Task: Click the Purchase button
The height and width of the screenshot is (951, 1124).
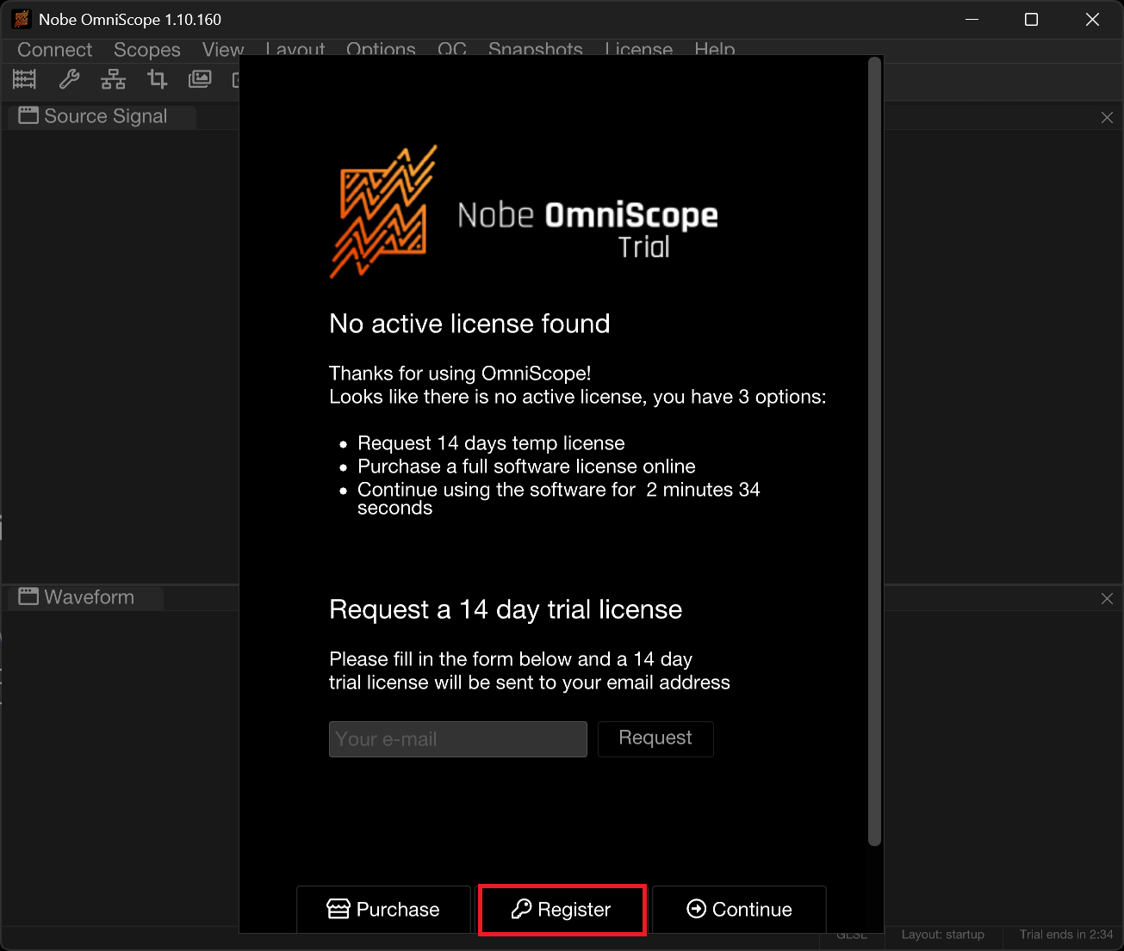Action: click(383, 910)
